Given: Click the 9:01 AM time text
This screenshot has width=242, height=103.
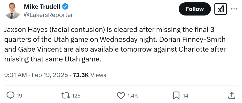Looking at the screenshot, I should pos(15,75).
